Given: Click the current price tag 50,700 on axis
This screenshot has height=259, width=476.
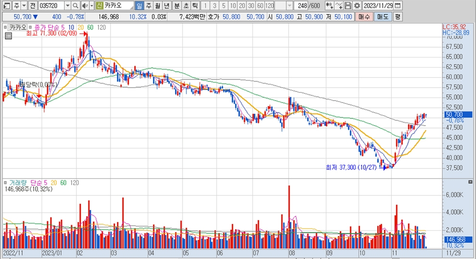Looking at the screenshot, I should coord(458,115).
